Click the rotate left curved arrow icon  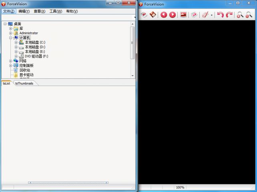click(220, 15)
